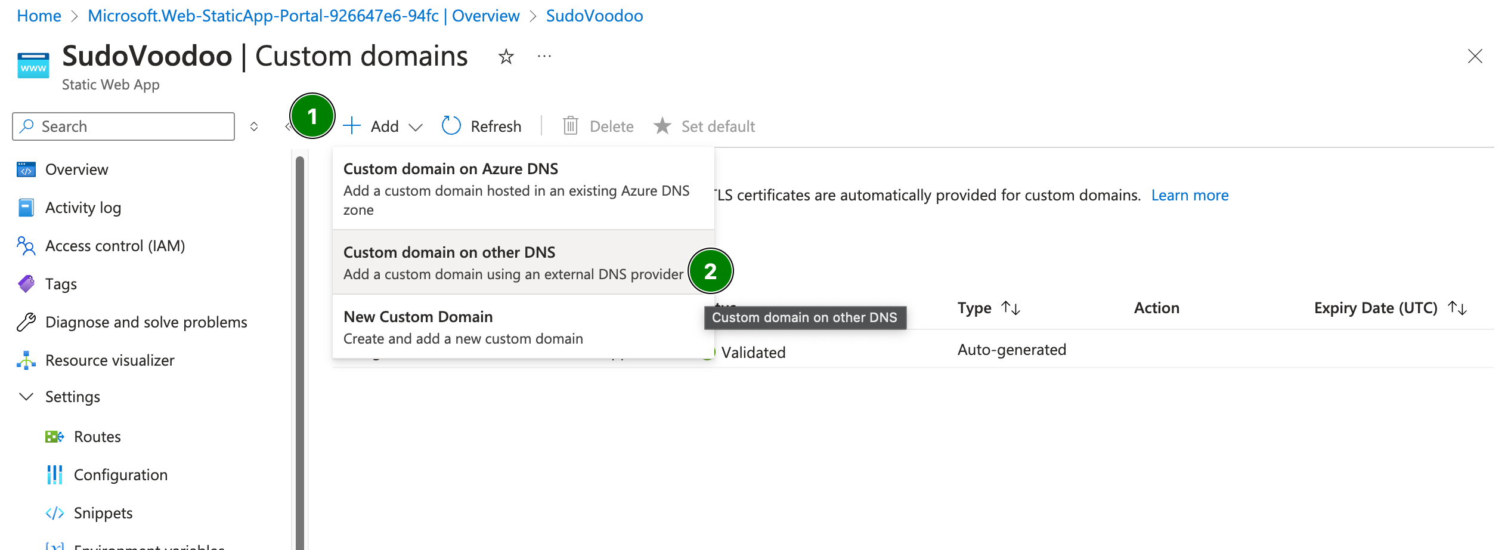1511x550 pixels.
Task: Open the Add dropdown menu
Action: coord(383,126)
